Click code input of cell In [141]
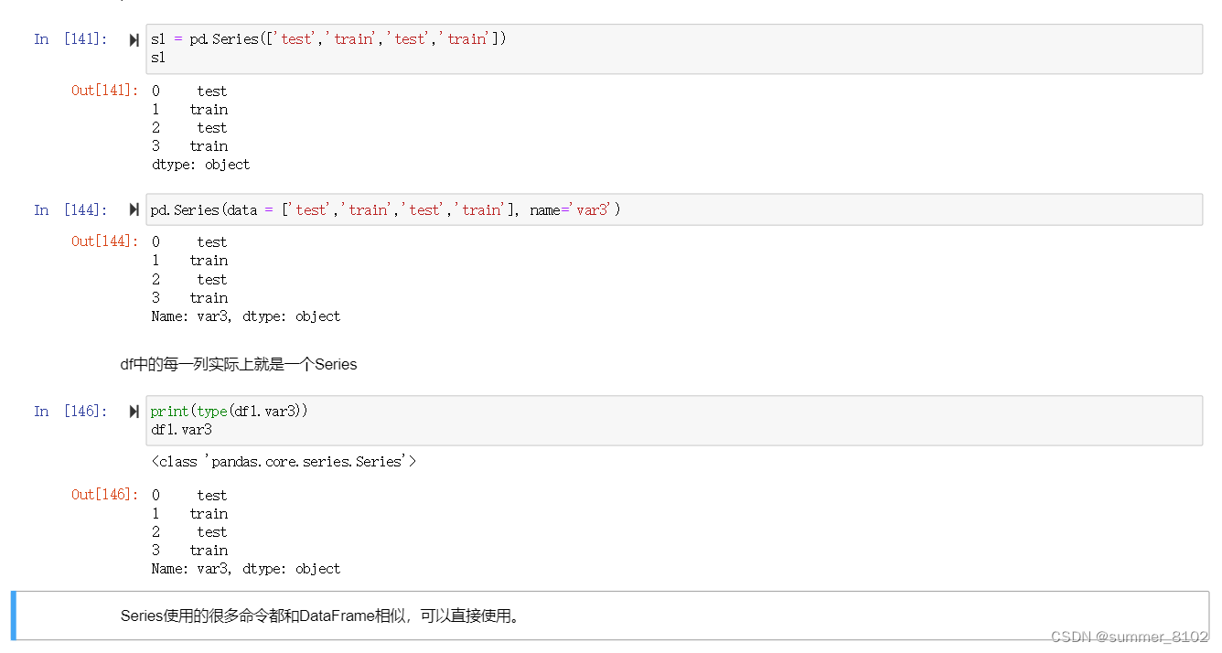This screenshot has height=653, width=1222. (x=674, y=48)
